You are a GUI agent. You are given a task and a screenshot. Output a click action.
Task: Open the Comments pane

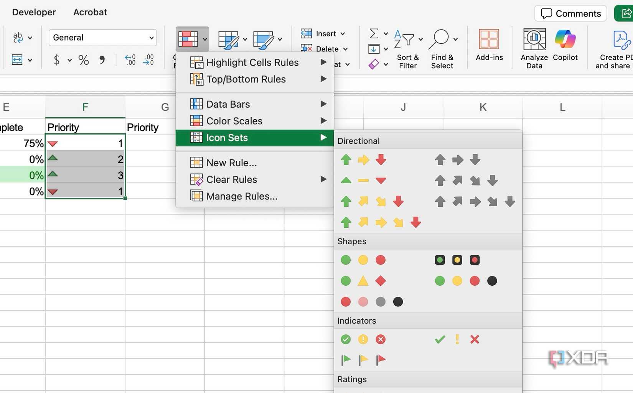click(570, 13)
